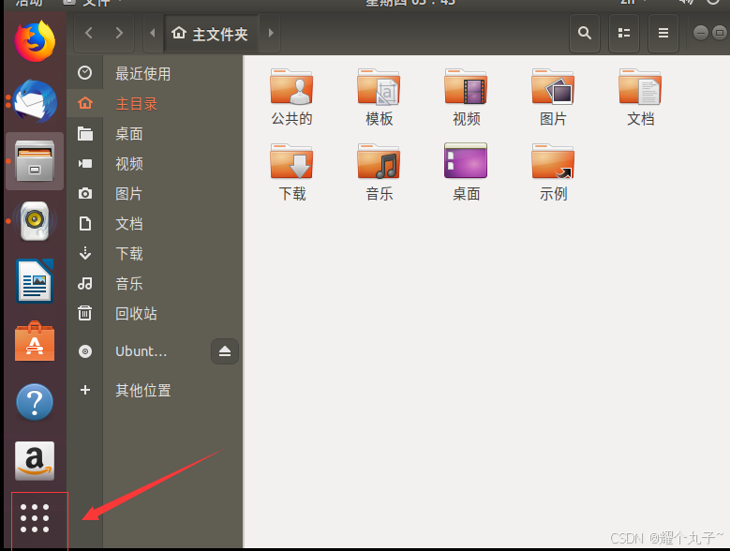Open the 文件 app menu in top bar

92,3
